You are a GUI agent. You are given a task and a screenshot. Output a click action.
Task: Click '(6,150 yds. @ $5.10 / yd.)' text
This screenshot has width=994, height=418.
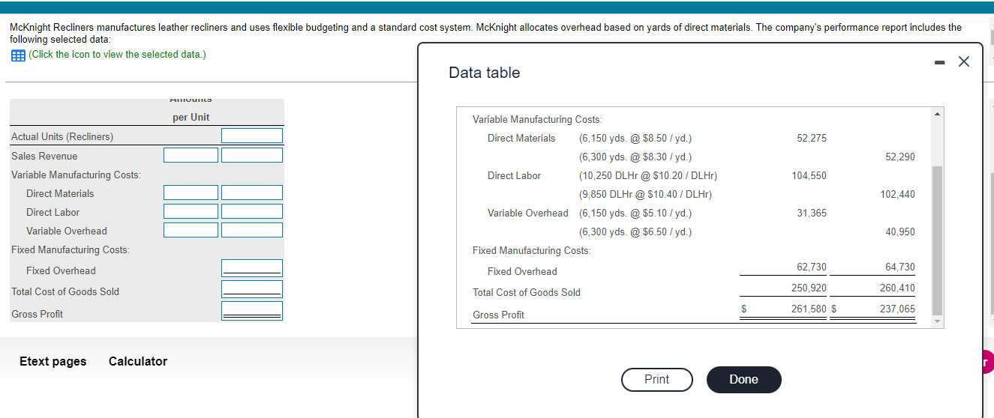tap(635, 213)
